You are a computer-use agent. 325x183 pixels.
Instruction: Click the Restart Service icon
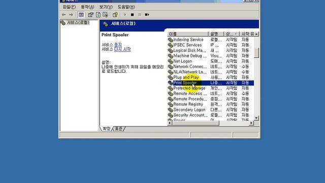(x=147, y=15)
